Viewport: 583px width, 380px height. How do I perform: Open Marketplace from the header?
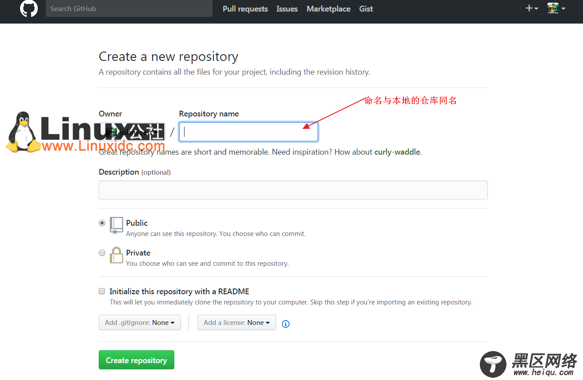click(x=328, y=9)
